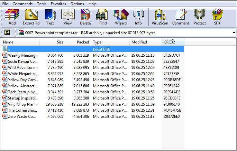The height and width of the screenshot is (151, 237).
Task: Click the Weekly Meeting PowerPoint file icon
Action: (5, 55)
